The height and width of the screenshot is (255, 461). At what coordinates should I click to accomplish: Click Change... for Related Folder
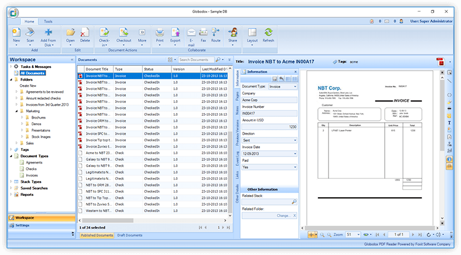pyautogui.click(x=283, y=215)
